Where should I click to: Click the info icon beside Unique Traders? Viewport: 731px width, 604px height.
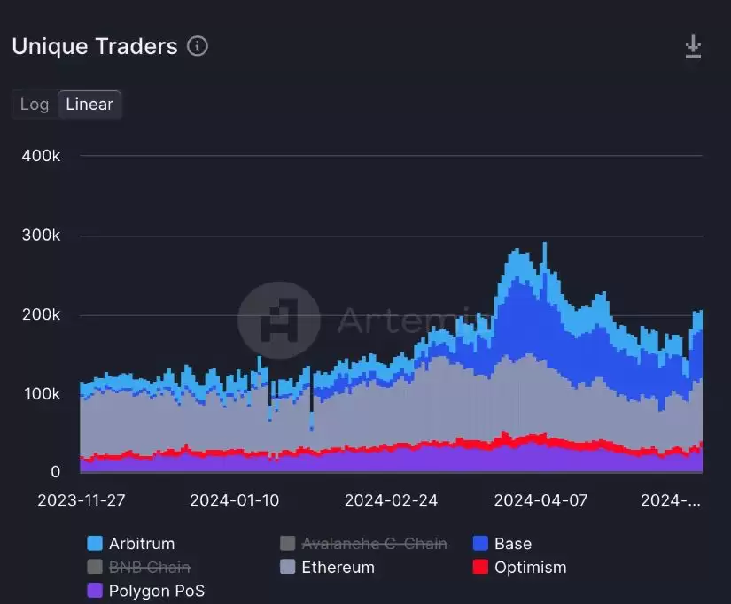tap(198, 46)
